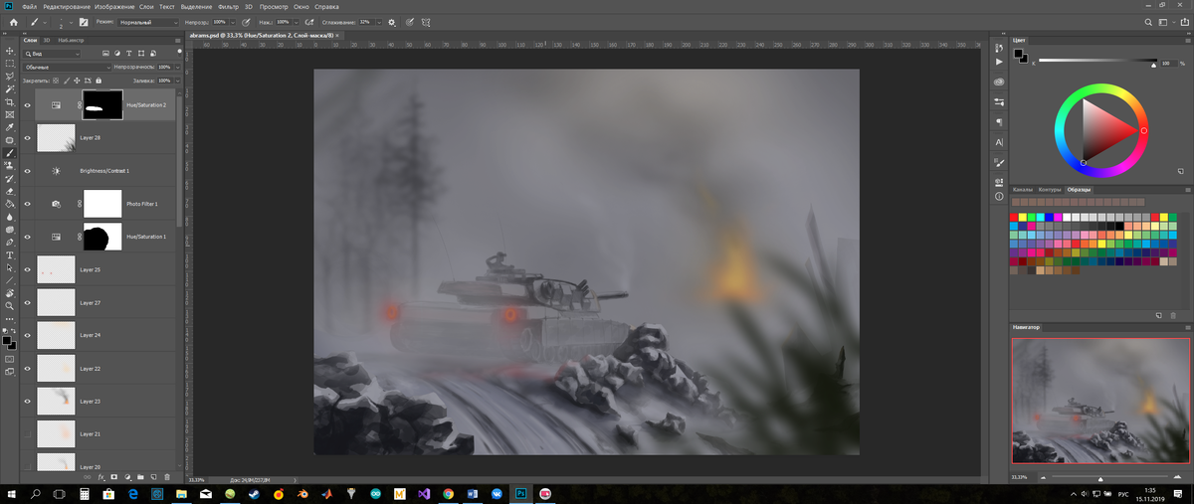Click the Home icon in options bar

coord(13,21)
